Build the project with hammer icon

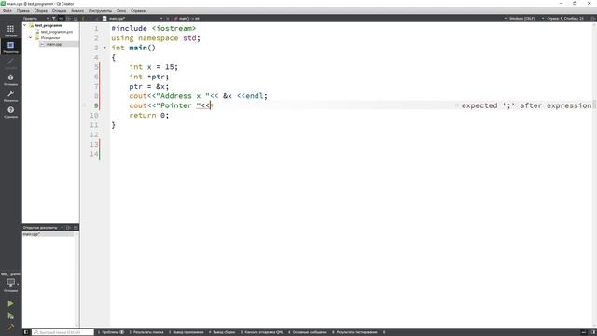coord(10,327)
